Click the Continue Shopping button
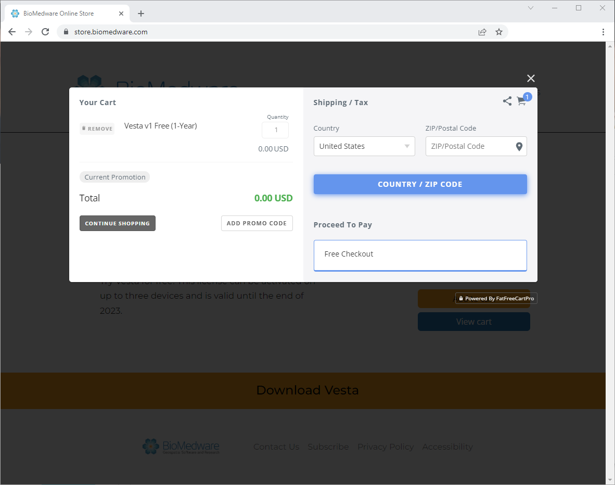The image size is (615, 485). 118,223
